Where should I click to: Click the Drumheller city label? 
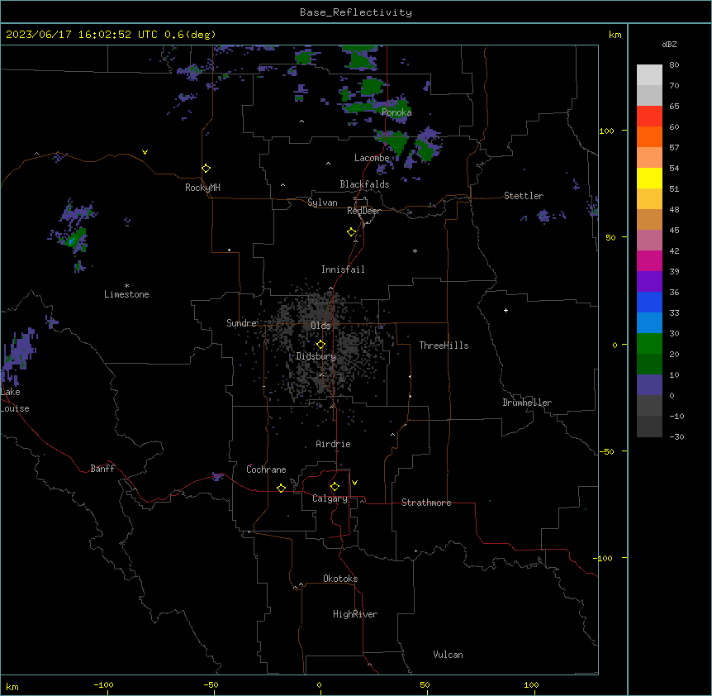[527, 403]
